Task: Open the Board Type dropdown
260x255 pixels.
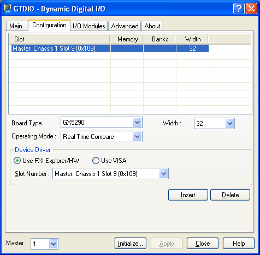Action: (102, 123)
